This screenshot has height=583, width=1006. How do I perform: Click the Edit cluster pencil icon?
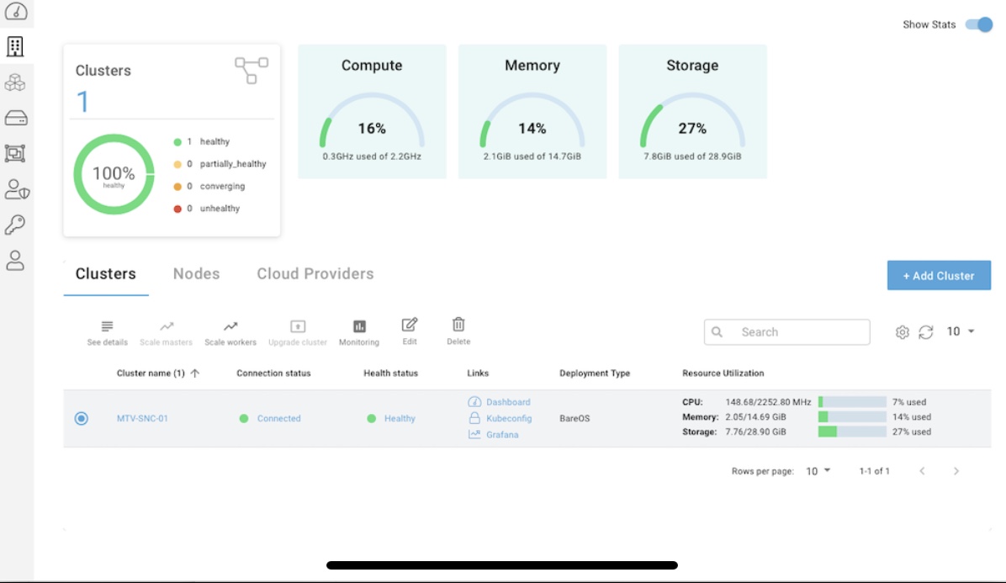coord(410,325)
